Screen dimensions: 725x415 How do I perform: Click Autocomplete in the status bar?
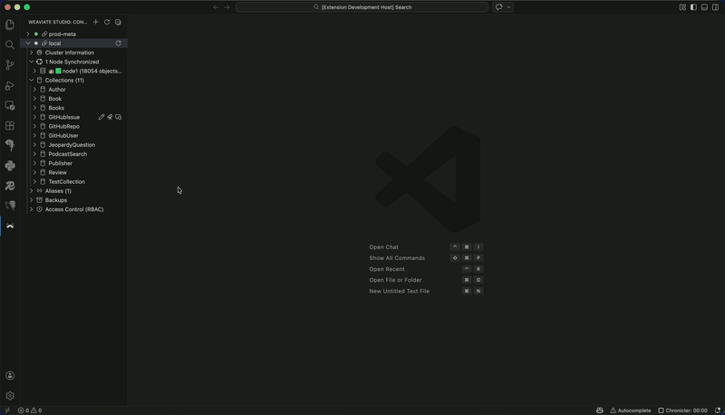[x=630, y=410]
